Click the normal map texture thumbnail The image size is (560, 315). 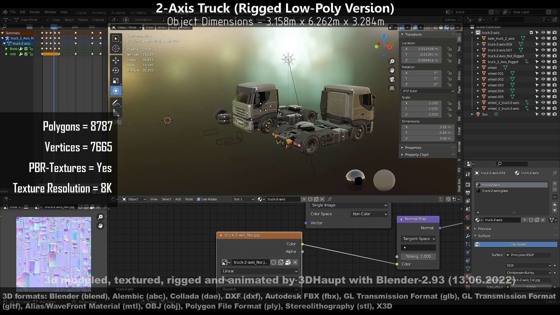click(54, 254)
